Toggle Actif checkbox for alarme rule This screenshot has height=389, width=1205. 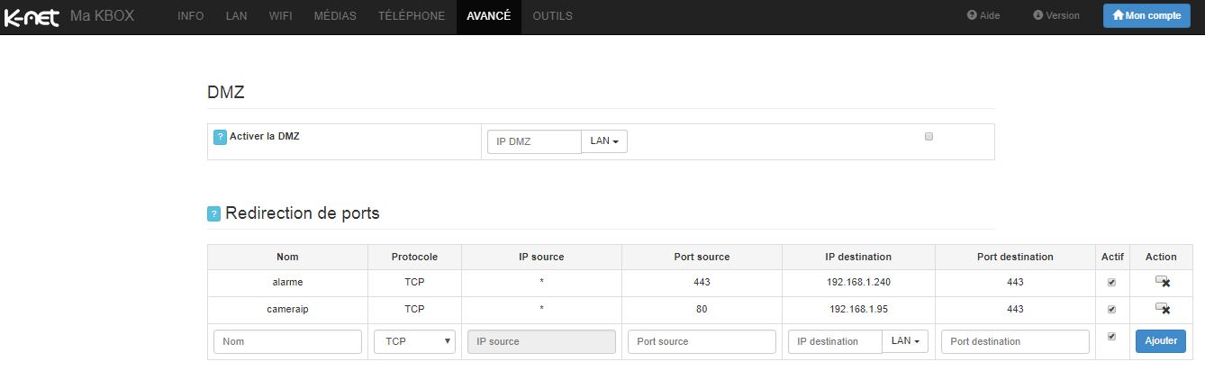(x=1111, y=283)
